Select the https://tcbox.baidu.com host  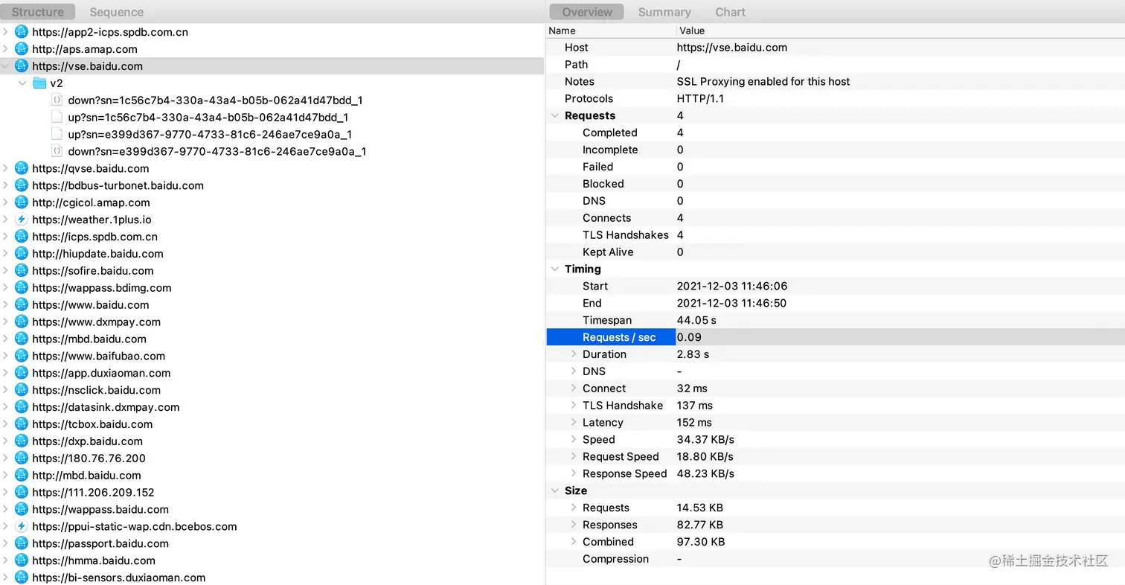tap(92, 424)
